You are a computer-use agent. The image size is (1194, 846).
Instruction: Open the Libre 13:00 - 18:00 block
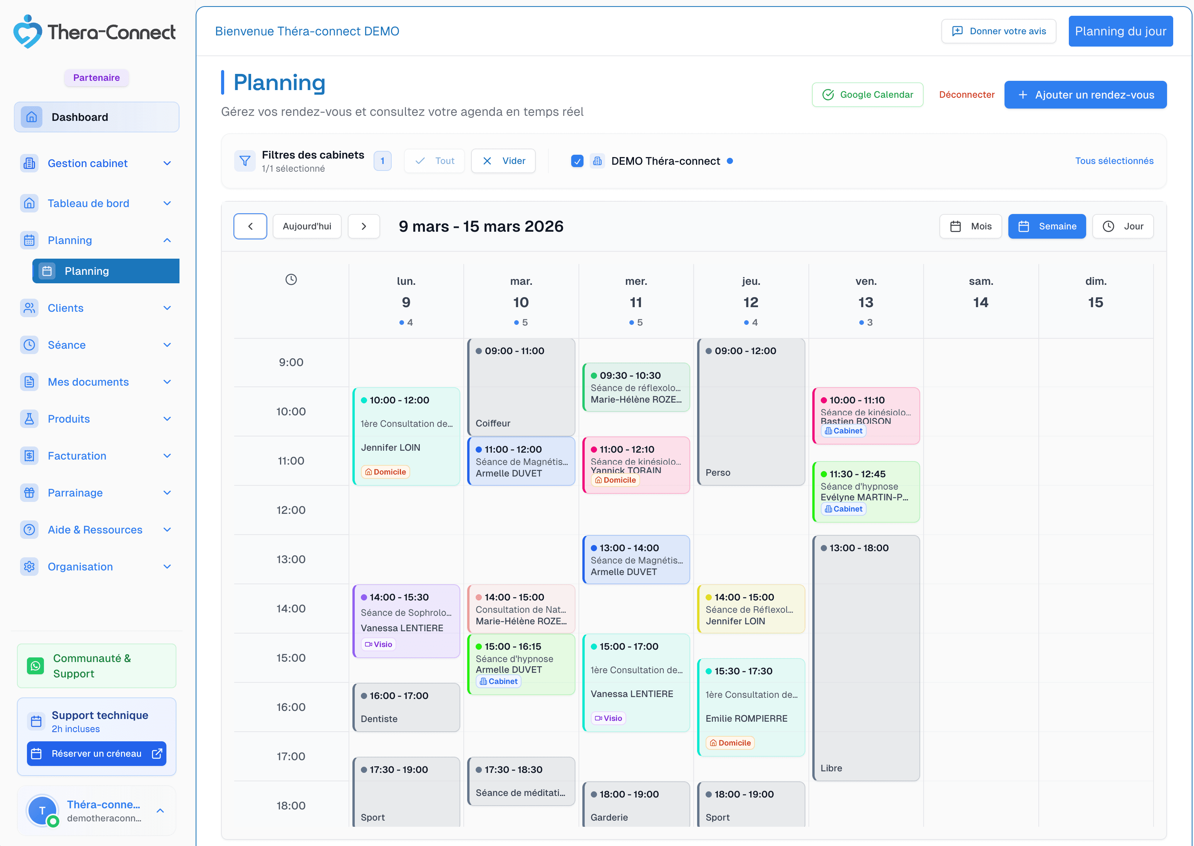pos(866,658)
